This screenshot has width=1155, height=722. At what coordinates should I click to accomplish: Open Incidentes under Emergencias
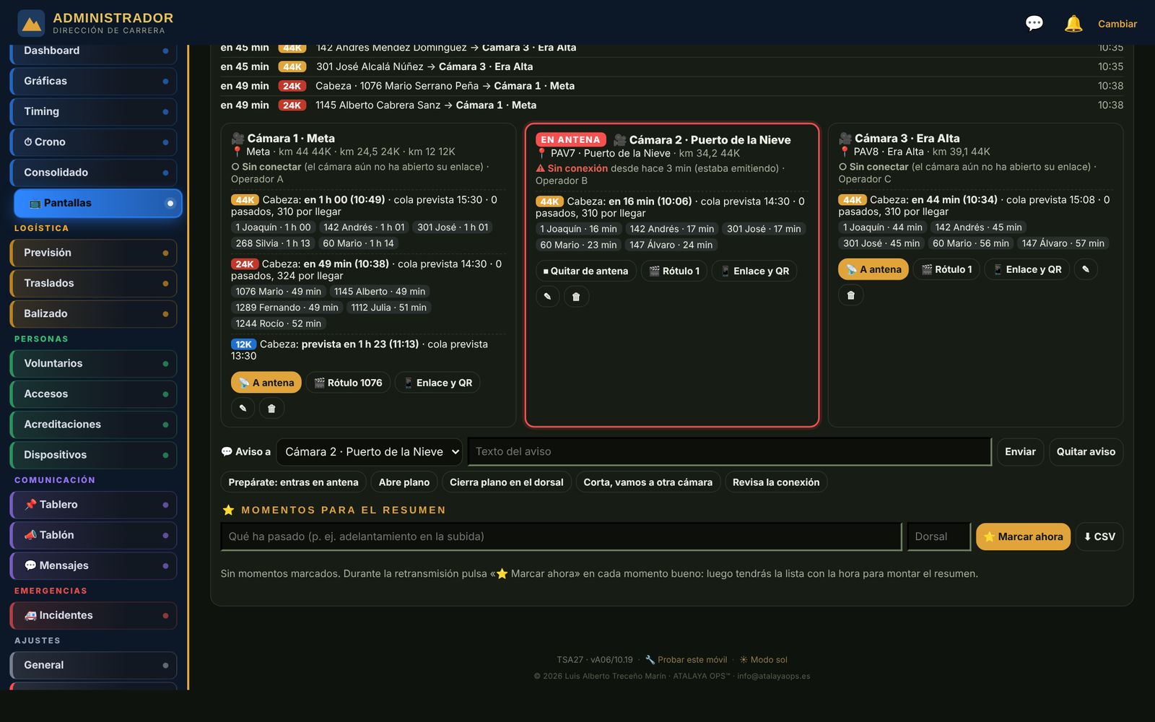coord(94,615)
